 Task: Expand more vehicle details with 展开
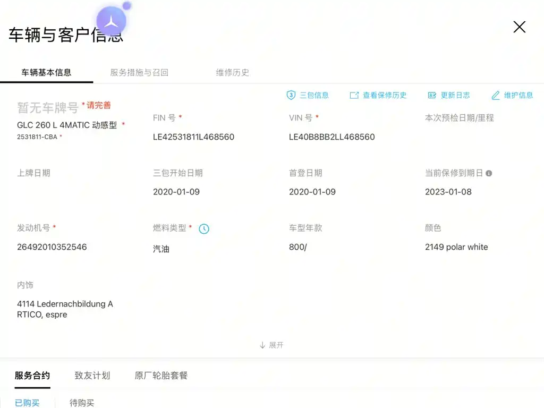[x=271, y=345]
